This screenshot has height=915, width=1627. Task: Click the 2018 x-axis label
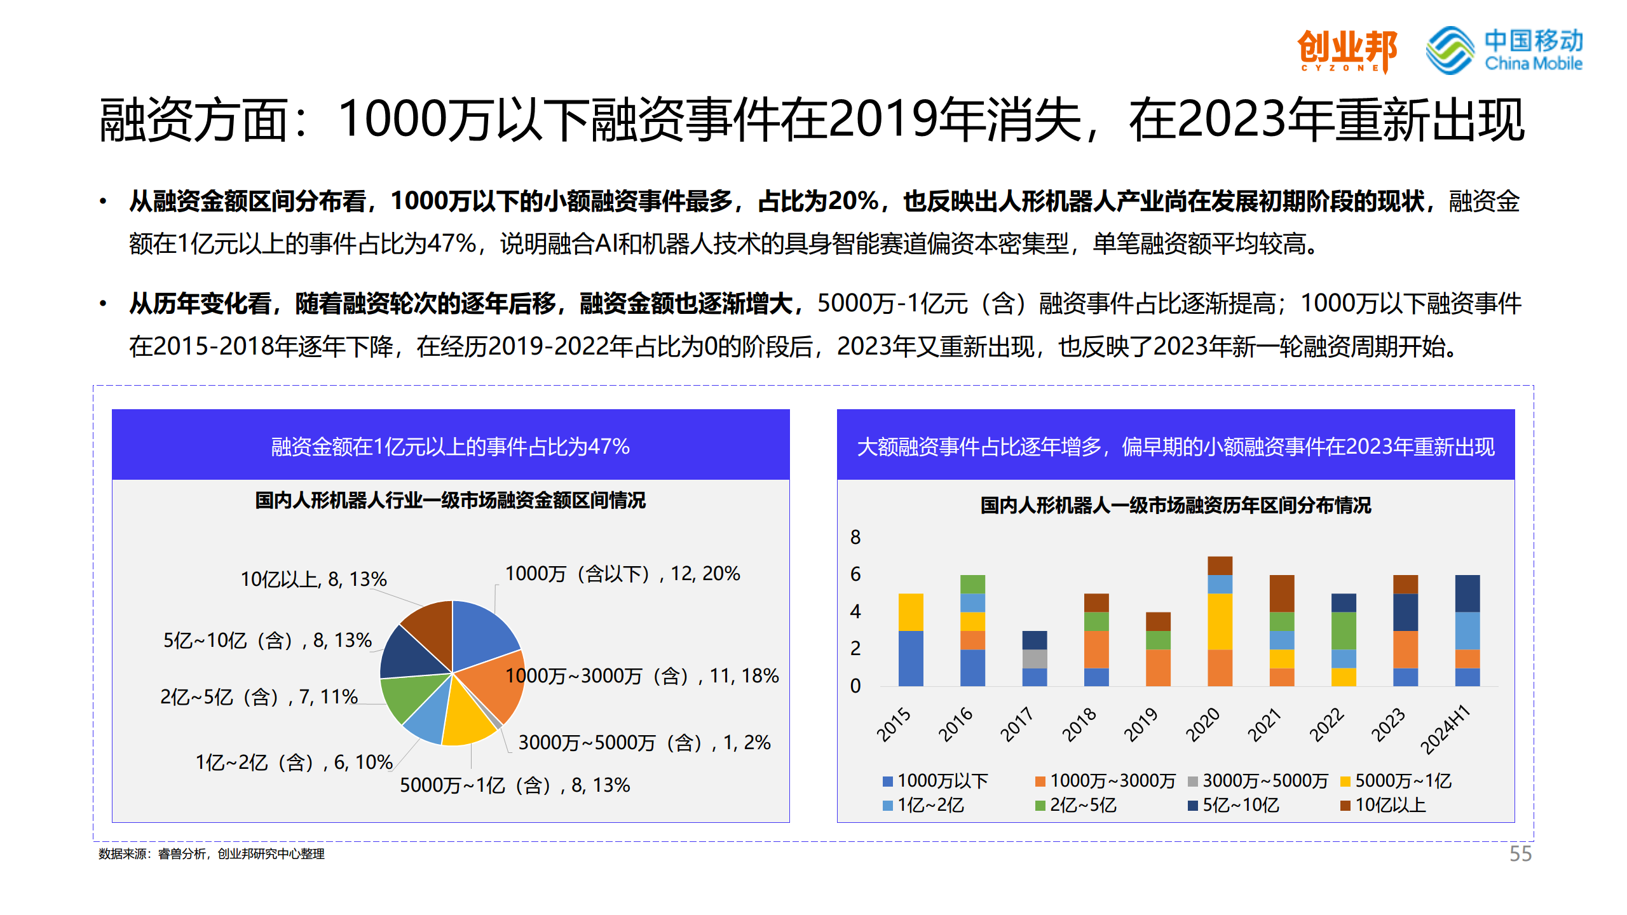point(1079,724)
